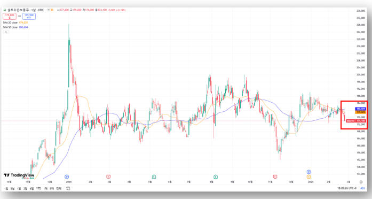Set the range to 3달
This screenshot has width=372, height=199.
tap(26, 188)
